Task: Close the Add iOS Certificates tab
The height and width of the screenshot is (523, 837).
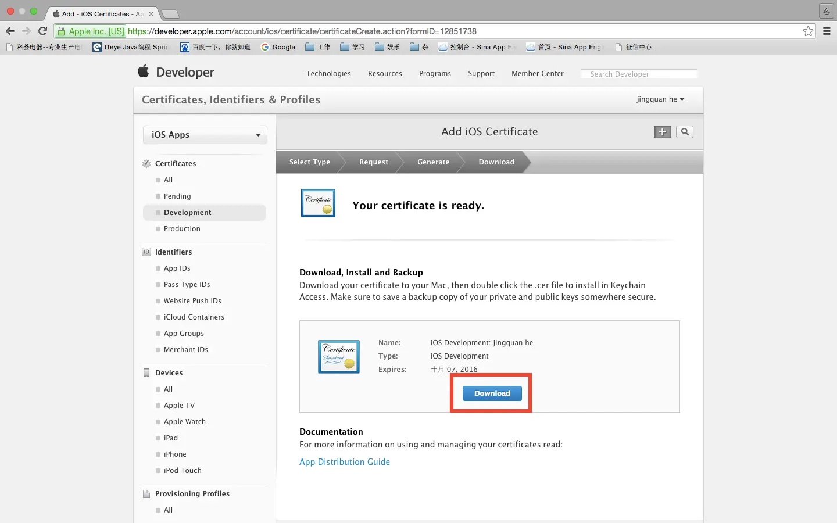Action: (151, 13)
